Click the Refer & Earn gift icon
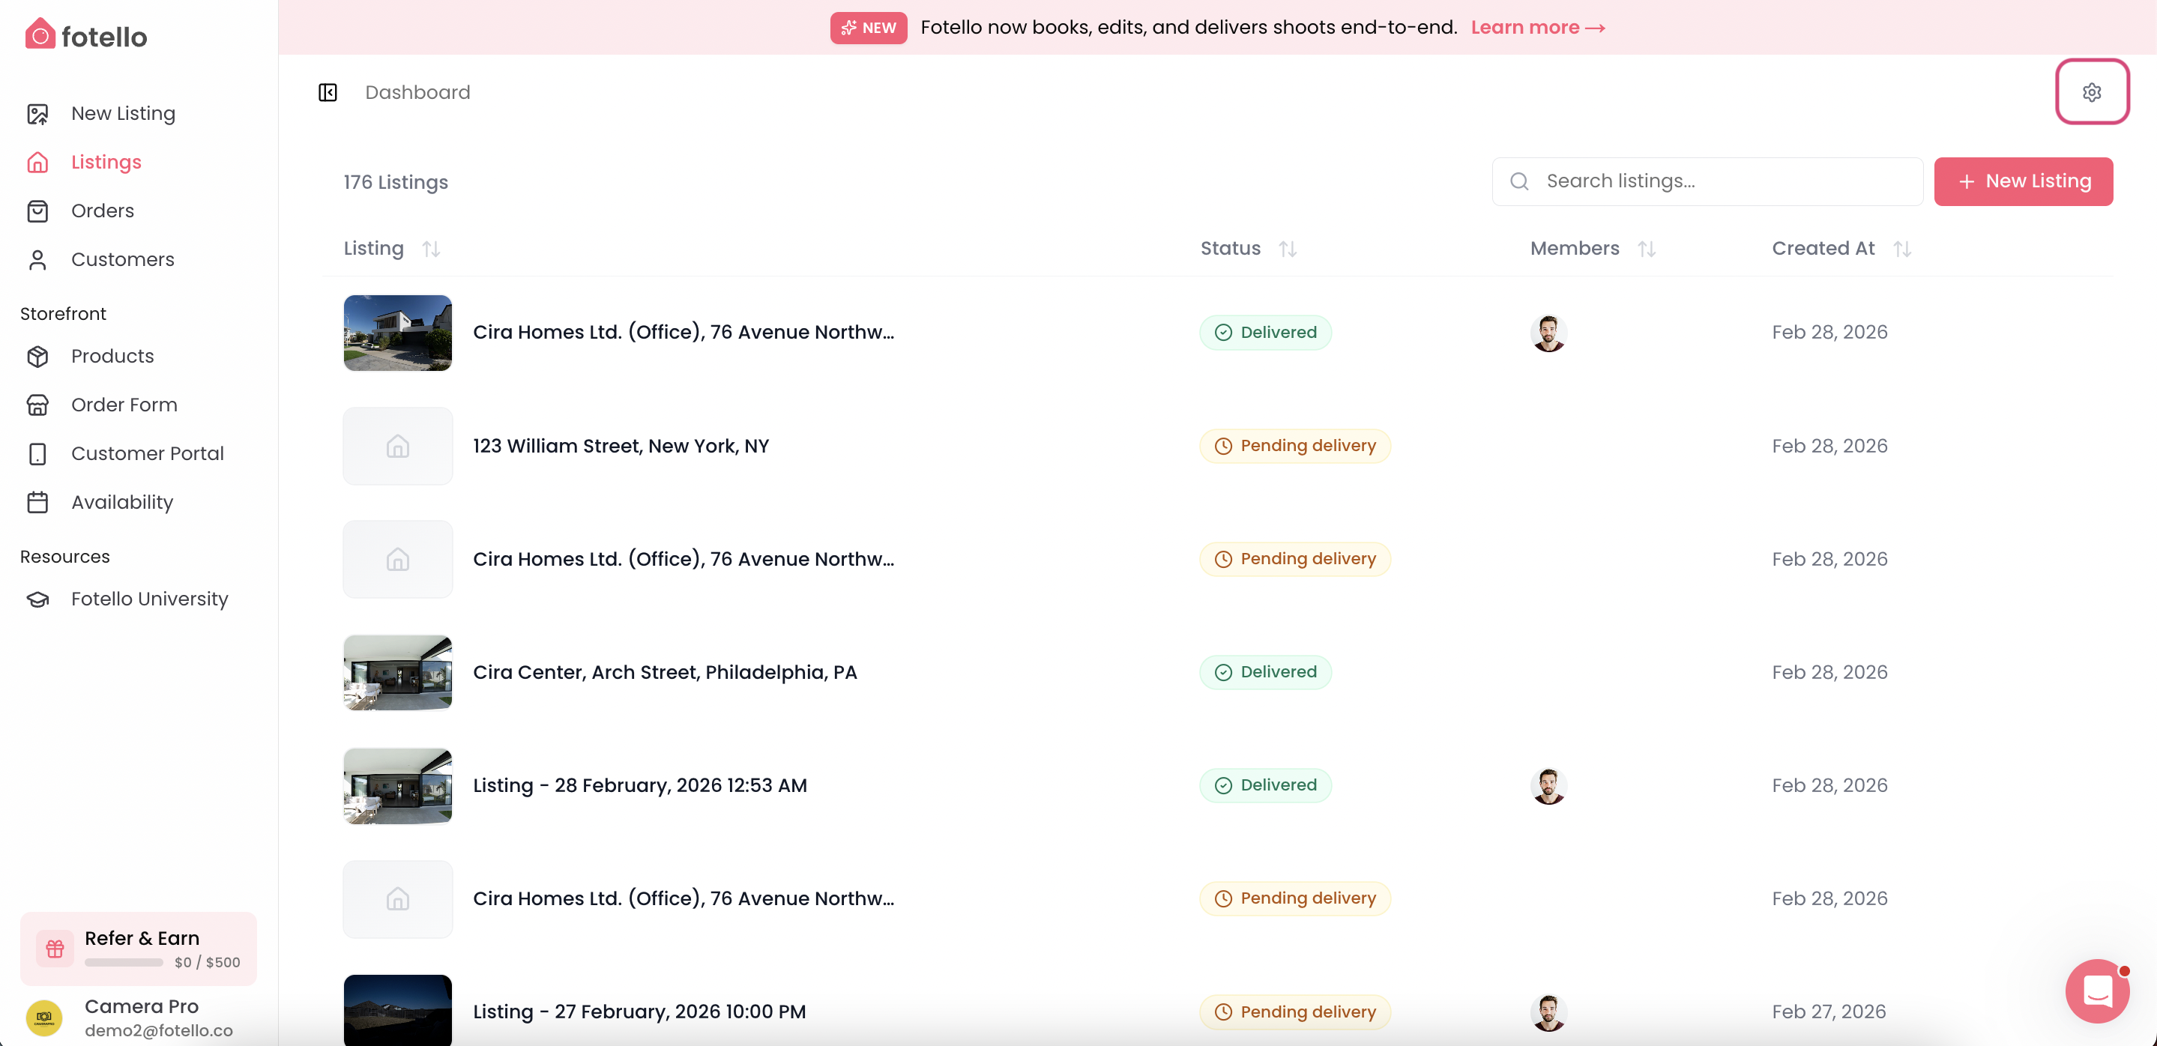2157x1046 pixels. click(x=55, y=948)
